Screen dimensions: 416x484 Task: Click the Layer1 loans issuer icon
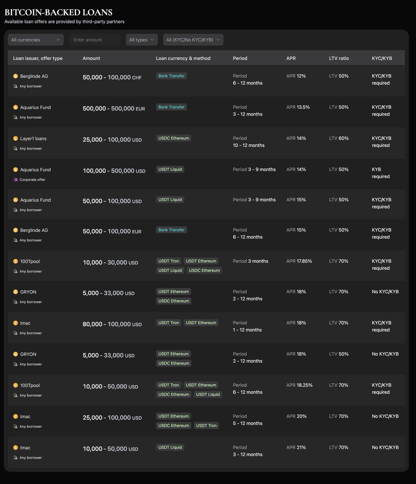(16, 138)
